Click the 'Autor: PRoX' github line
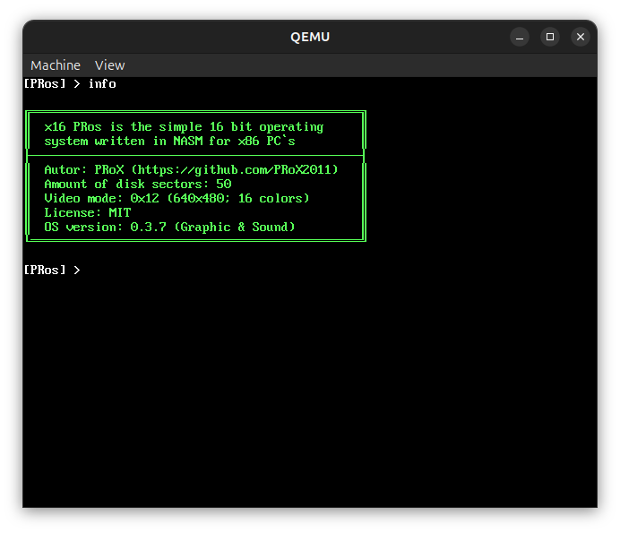620x533 pixels. pyautogui.click(x=192, y=170)
